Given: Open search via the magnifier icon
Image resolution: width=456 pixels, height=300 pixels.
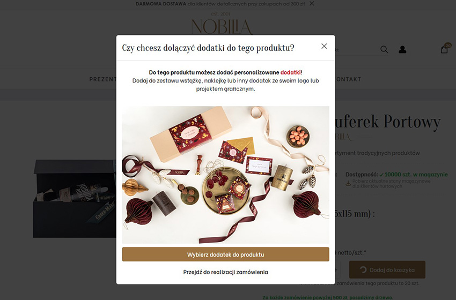Looking at the screenshot, I should click(x=384, y=49).
